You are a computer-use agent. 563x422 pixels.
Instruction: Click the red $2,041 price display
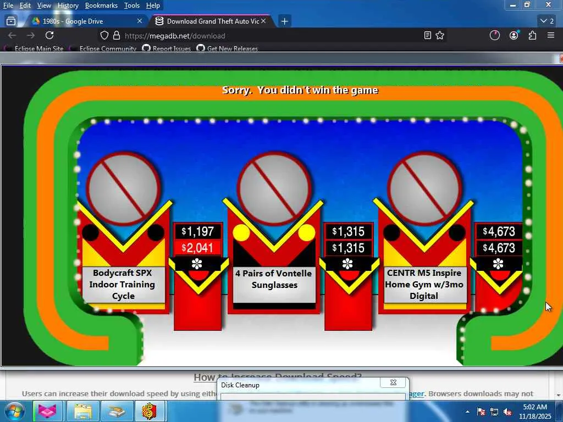[198, 248]
